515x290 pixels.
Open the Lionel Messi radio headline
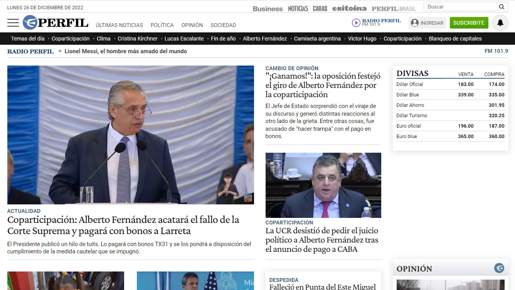[x=126, y=51]
